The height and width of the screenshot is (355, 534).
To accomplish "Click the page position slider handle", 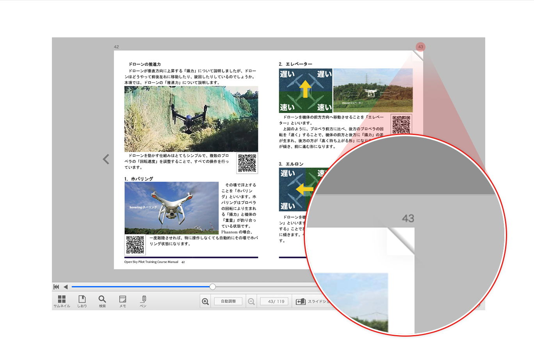I will [212, 287].
